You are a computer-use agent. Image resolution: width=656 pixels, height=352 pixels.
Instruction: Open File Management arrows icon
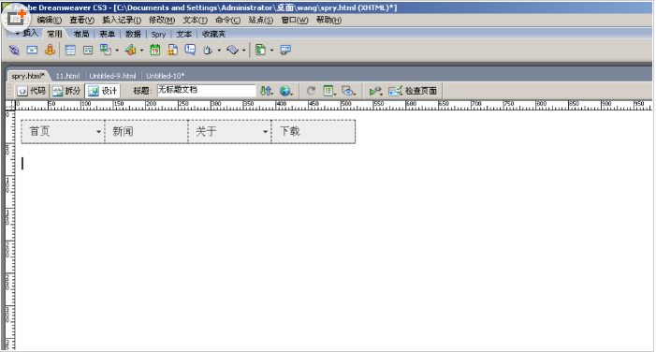click(266, 91)
